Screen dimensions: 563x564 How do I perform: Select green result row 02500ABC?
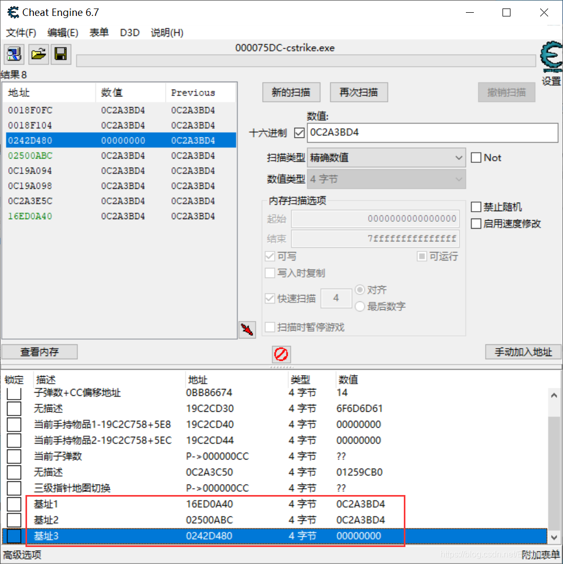coord(121,156)
